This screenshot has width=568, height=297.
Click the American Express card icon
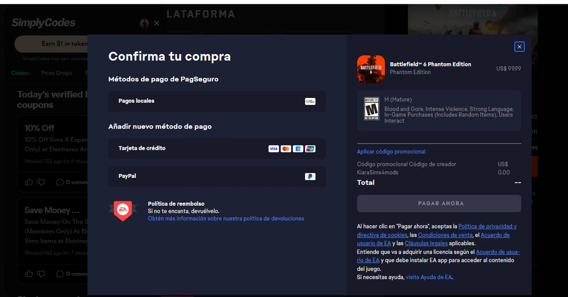click(x=298, y=148)
